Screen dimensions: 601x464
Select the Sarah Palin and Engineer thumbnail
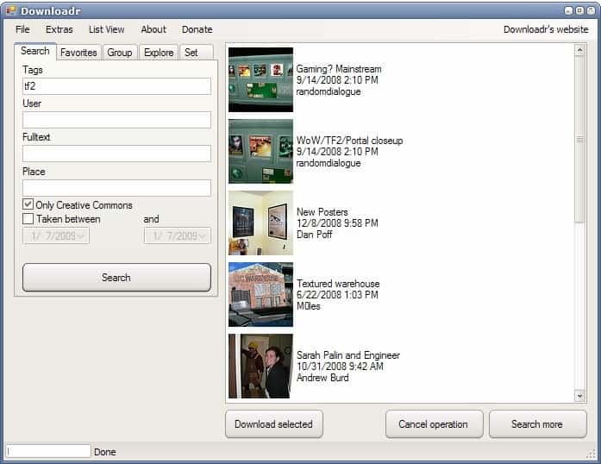coord(260,367)
